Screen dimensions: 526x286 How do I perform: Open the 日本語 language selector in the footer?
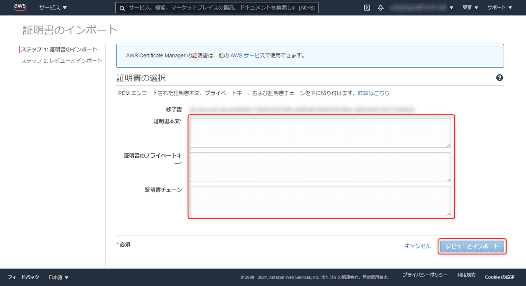(58, 277)
